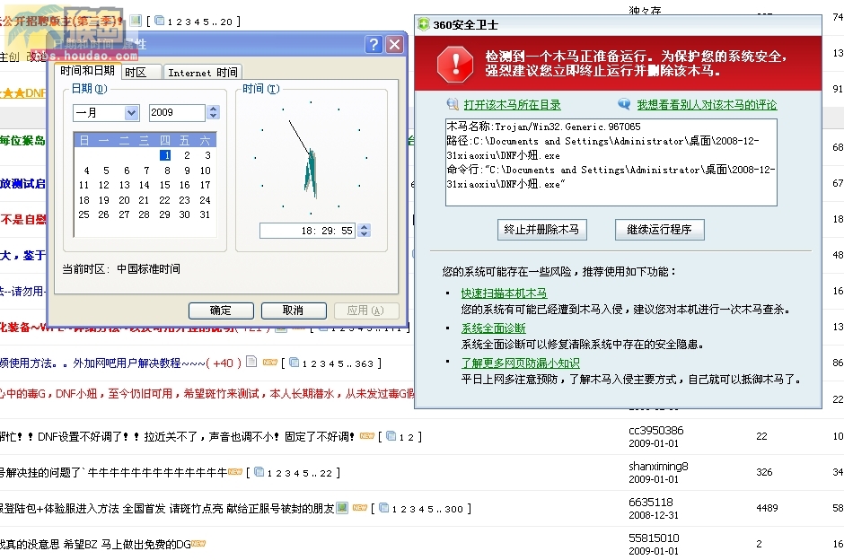Select day 18 in the calendar

tap(84, 200)
